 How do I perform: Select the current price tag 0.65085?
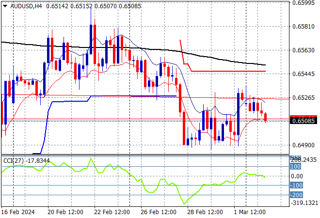(x=304, y=120)
